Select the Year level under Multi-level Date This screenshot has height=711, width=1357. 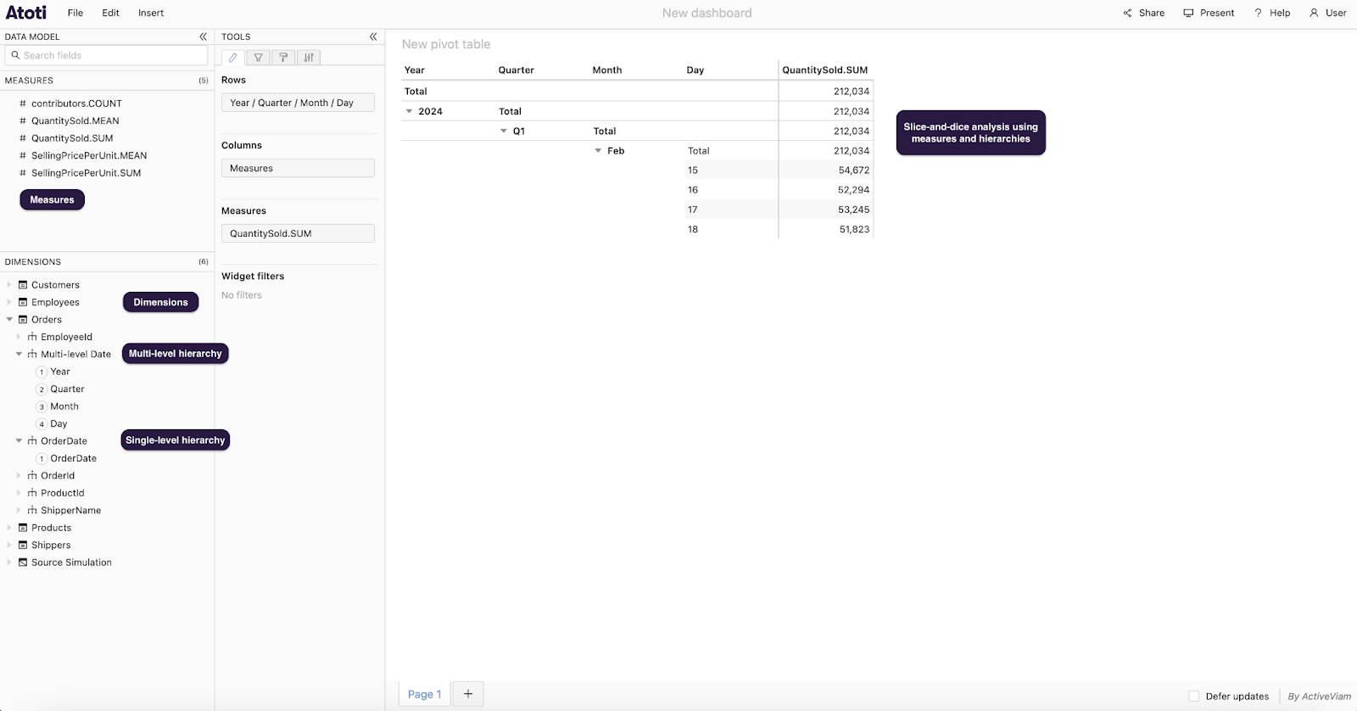coord(59,372)
